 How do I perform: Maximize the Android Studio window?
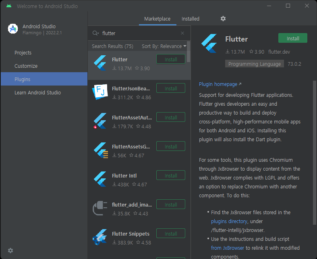coord(288,6)
